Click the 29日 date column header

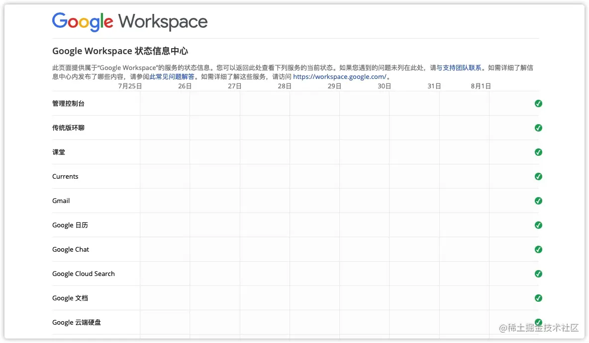coord(334,86)
